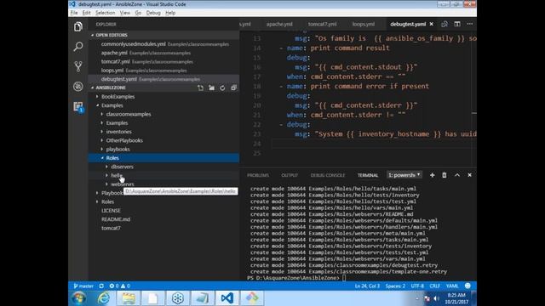Change the UTF-8 encoding
This screenshot has width=545, height=306.
pos(417,286)
